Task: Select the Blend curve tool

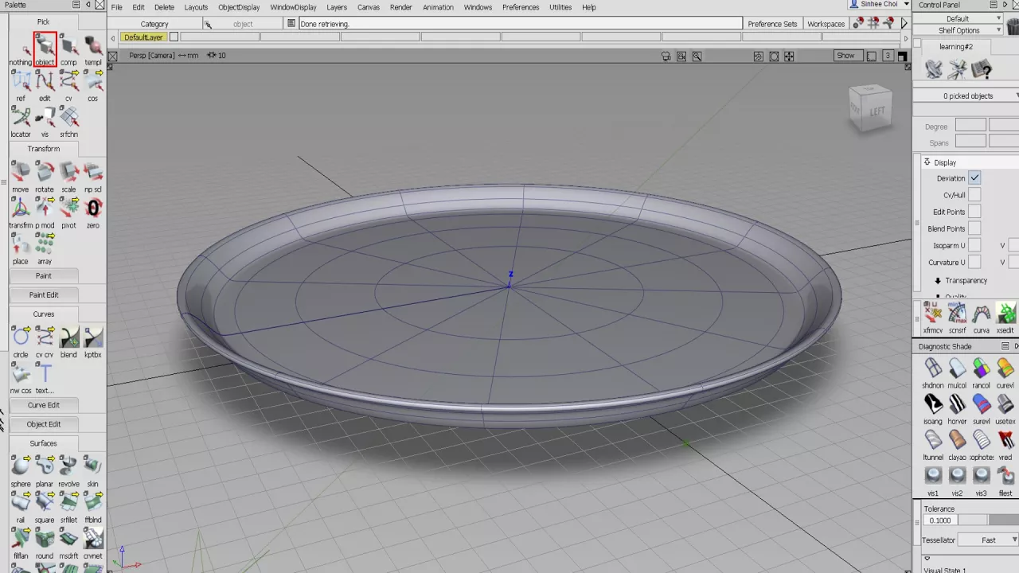Action: pos(68,340)
